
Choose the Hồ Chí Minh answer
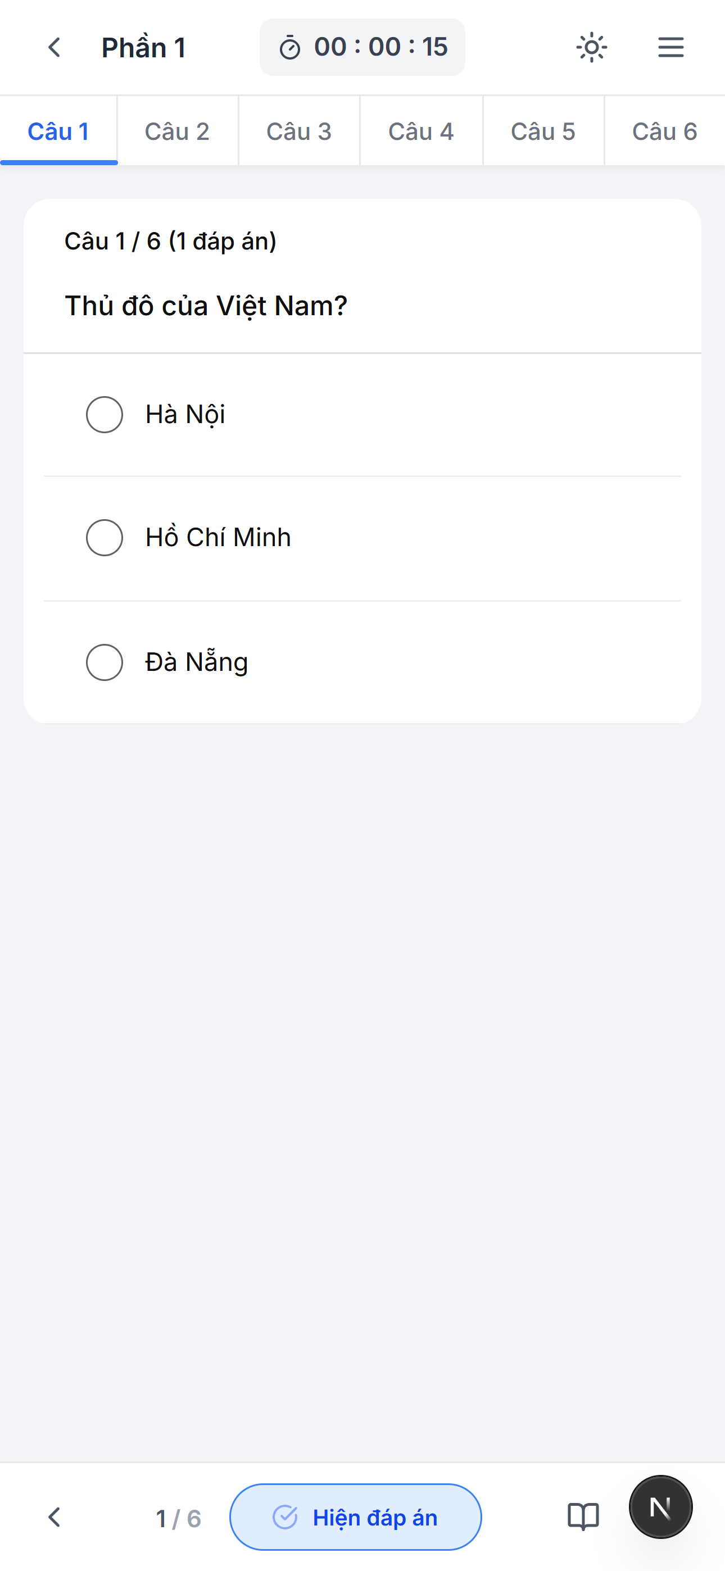click(105, 538)
